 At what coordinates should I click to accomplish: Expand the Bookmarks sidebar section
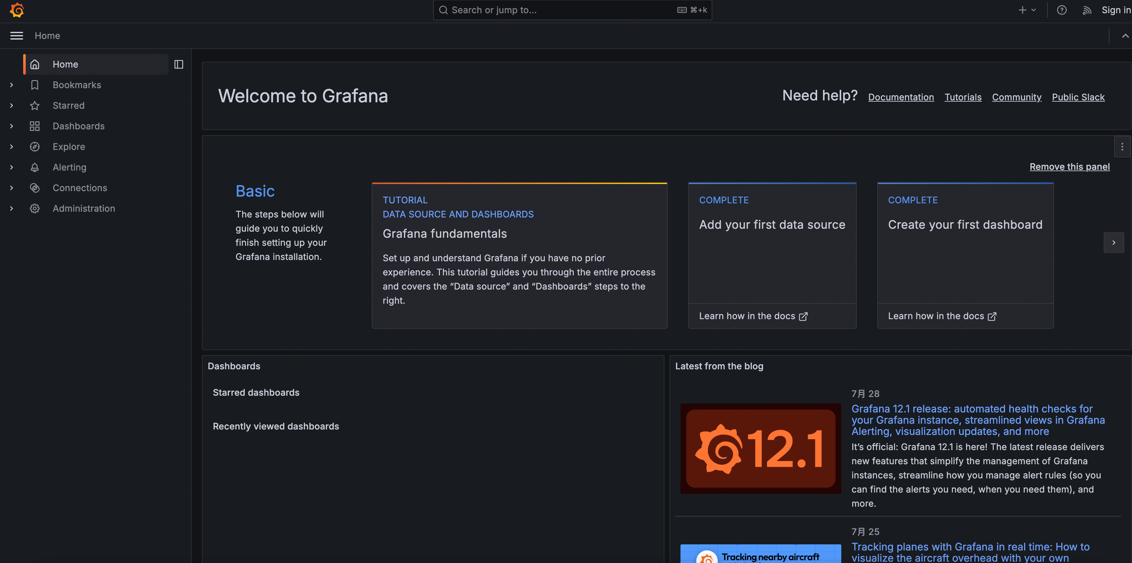tap(12, 85)
